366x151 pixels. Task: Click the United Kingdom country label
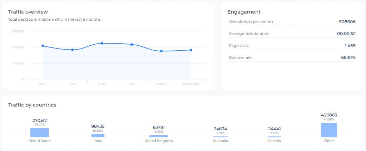(159, 141)
